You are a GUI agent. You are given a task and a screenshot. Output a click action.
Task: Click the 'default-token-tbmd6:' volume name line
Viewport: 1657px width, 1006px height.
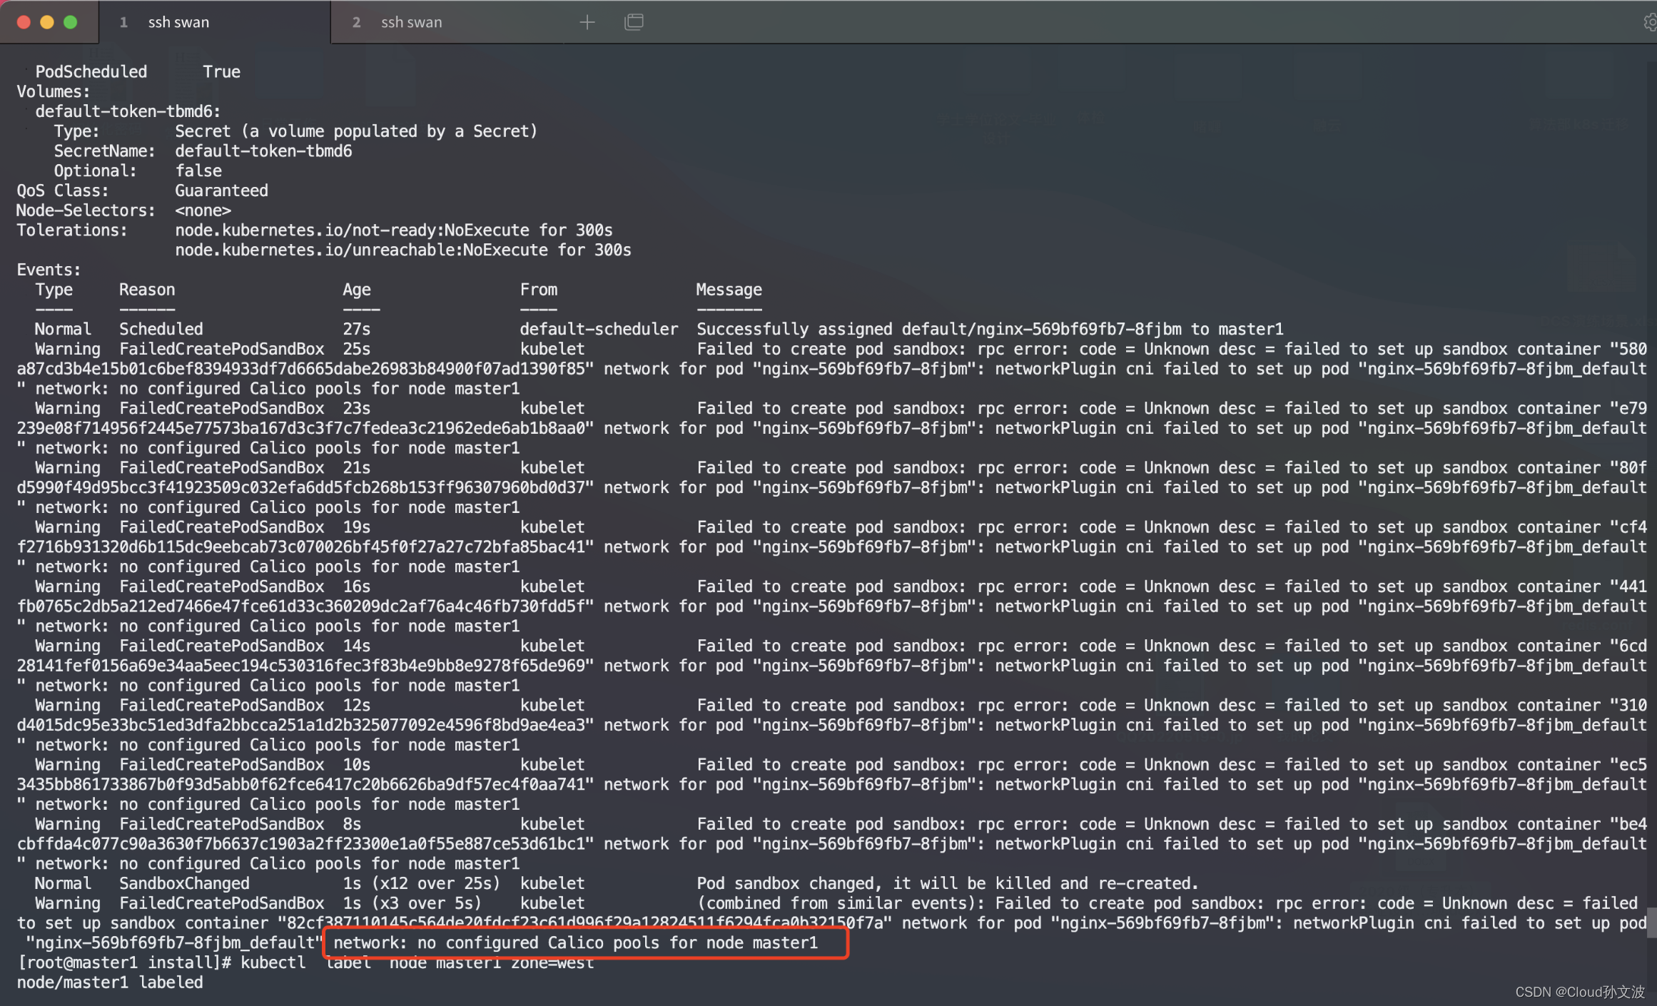point(128,112)
